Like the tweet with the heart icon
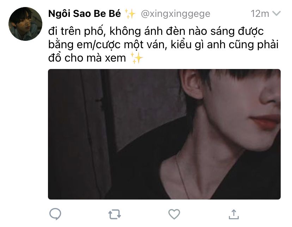Screen dimensions: 292x227 click(x=174, y=214)
